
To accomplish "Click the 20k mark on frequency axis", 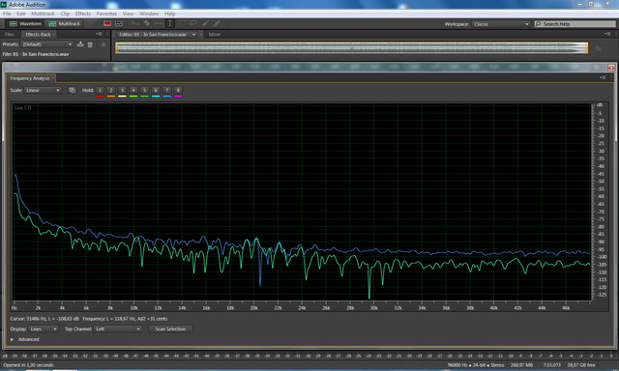I will tap(253, 308).
